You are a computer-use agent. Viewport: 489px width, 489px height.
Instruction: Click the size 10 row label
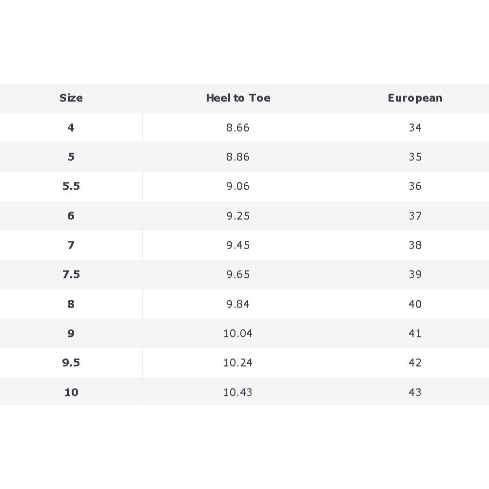(71, 392)
